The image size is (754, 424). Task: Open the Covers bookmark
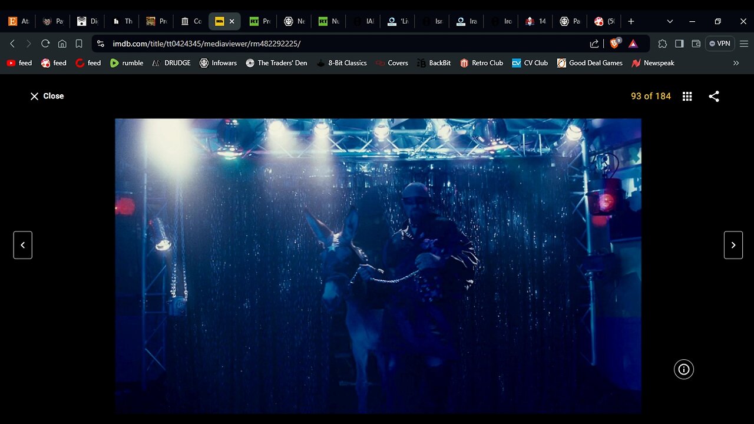pyautogui.click(x=391, y=63)
